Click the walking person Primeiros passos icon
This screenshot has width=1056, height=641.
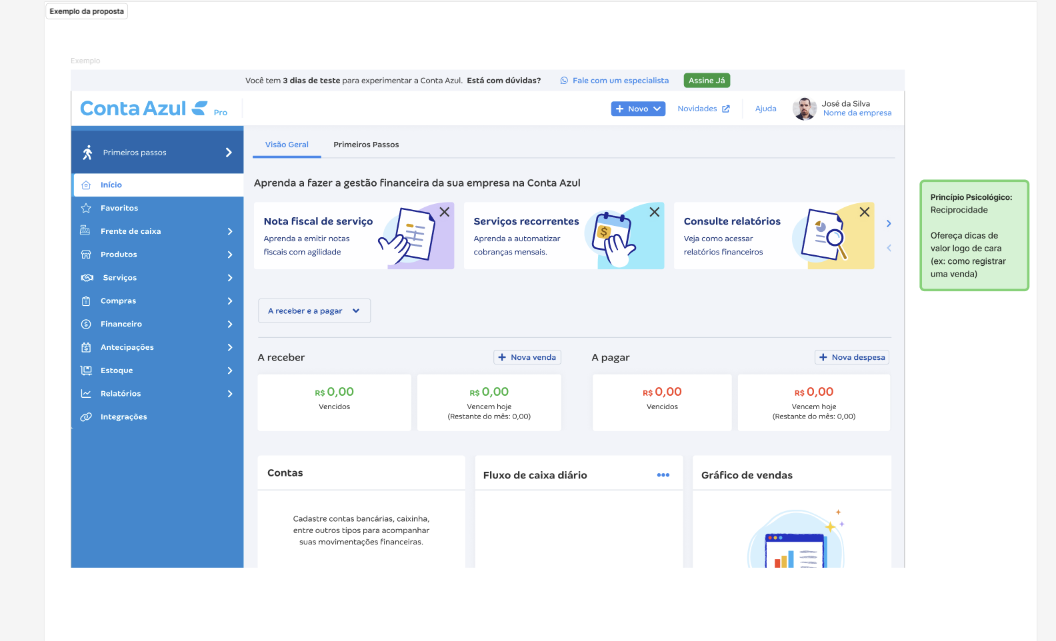(87, 153)
